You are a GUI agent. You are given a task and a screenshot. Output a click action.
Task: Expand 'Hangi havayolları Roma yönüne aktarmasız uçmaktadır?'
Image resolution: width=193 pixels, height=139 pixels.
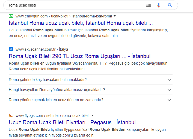tap(90, 90)
